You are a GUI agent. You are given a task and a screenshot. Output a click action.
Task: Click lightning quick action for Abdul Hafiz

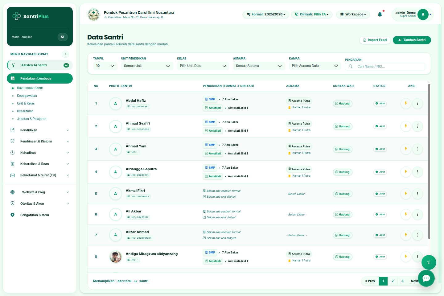tap(406, 103)
